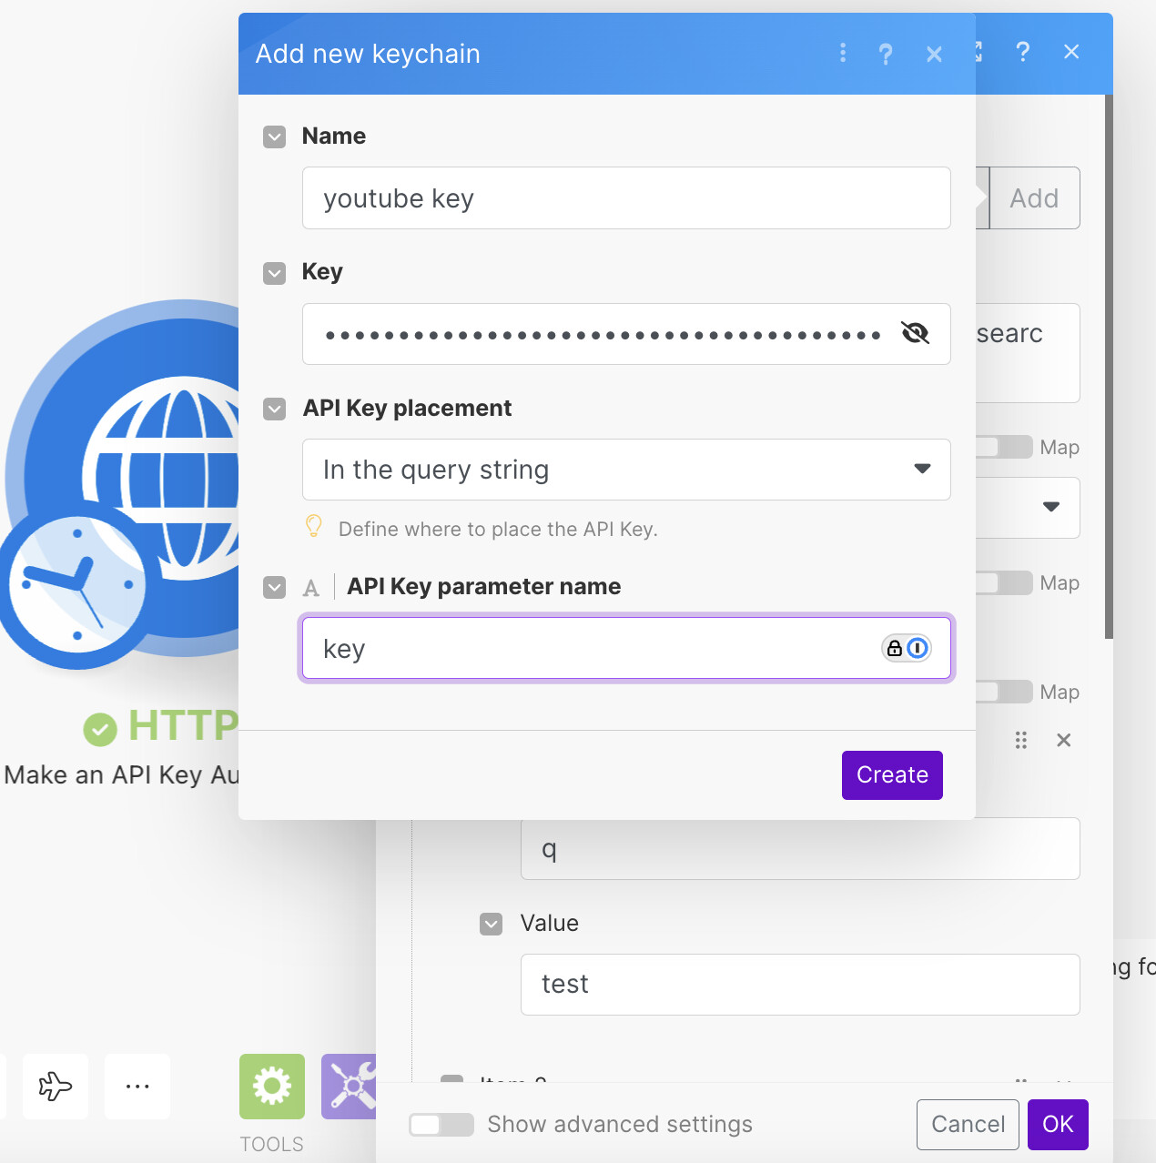Open the keychain dialog's three-dot options menu

click(x=843, y=54)
